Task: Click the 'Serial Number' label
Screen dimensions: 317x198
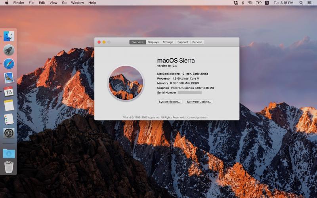Action: pyautogui.click(x=166, y=93)
